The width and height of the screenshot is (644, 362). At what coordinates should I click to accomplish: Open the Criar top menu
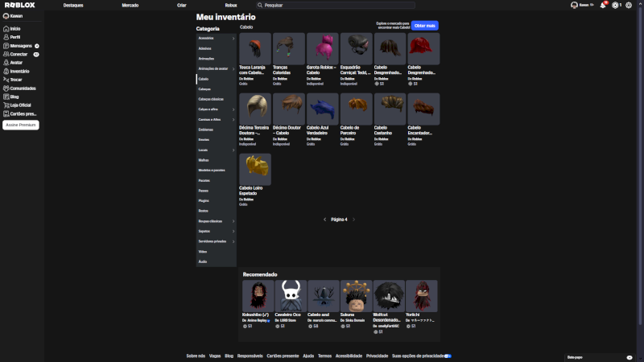[182, 6]
